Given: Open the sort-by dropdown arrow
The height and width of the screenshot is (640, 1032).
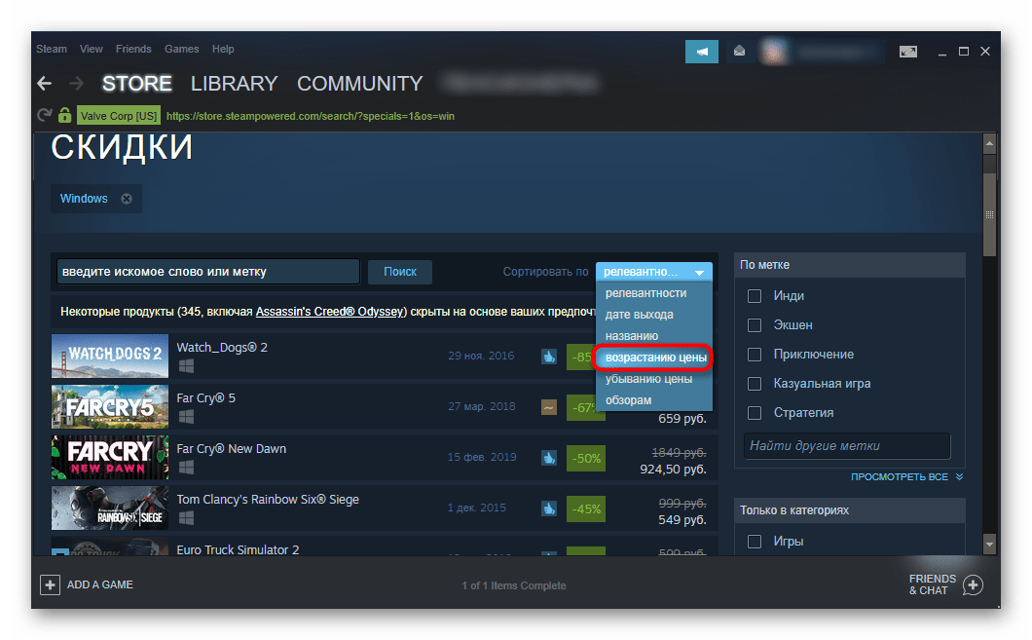Looking at the screenshot, I should coord(700,272).
